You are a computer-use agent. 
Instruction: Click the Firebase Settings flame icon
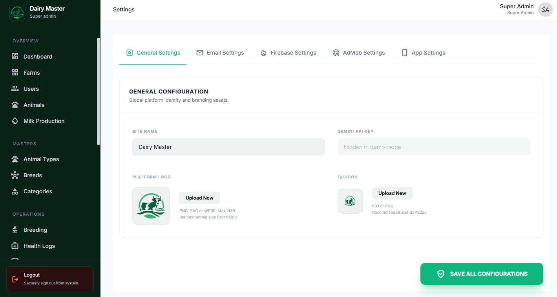click(x=263, y=52)
